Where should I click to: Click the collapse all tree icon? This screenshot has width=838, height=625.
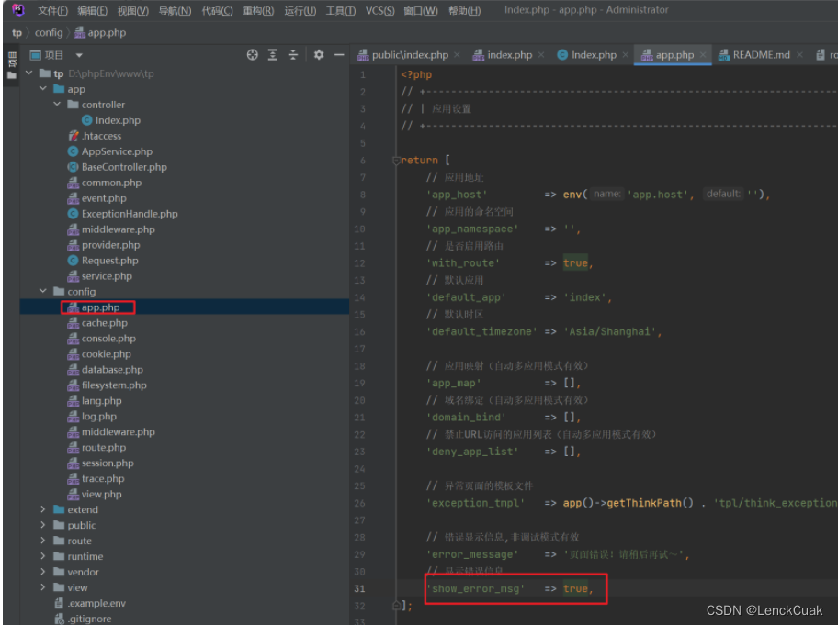(293, 54)
